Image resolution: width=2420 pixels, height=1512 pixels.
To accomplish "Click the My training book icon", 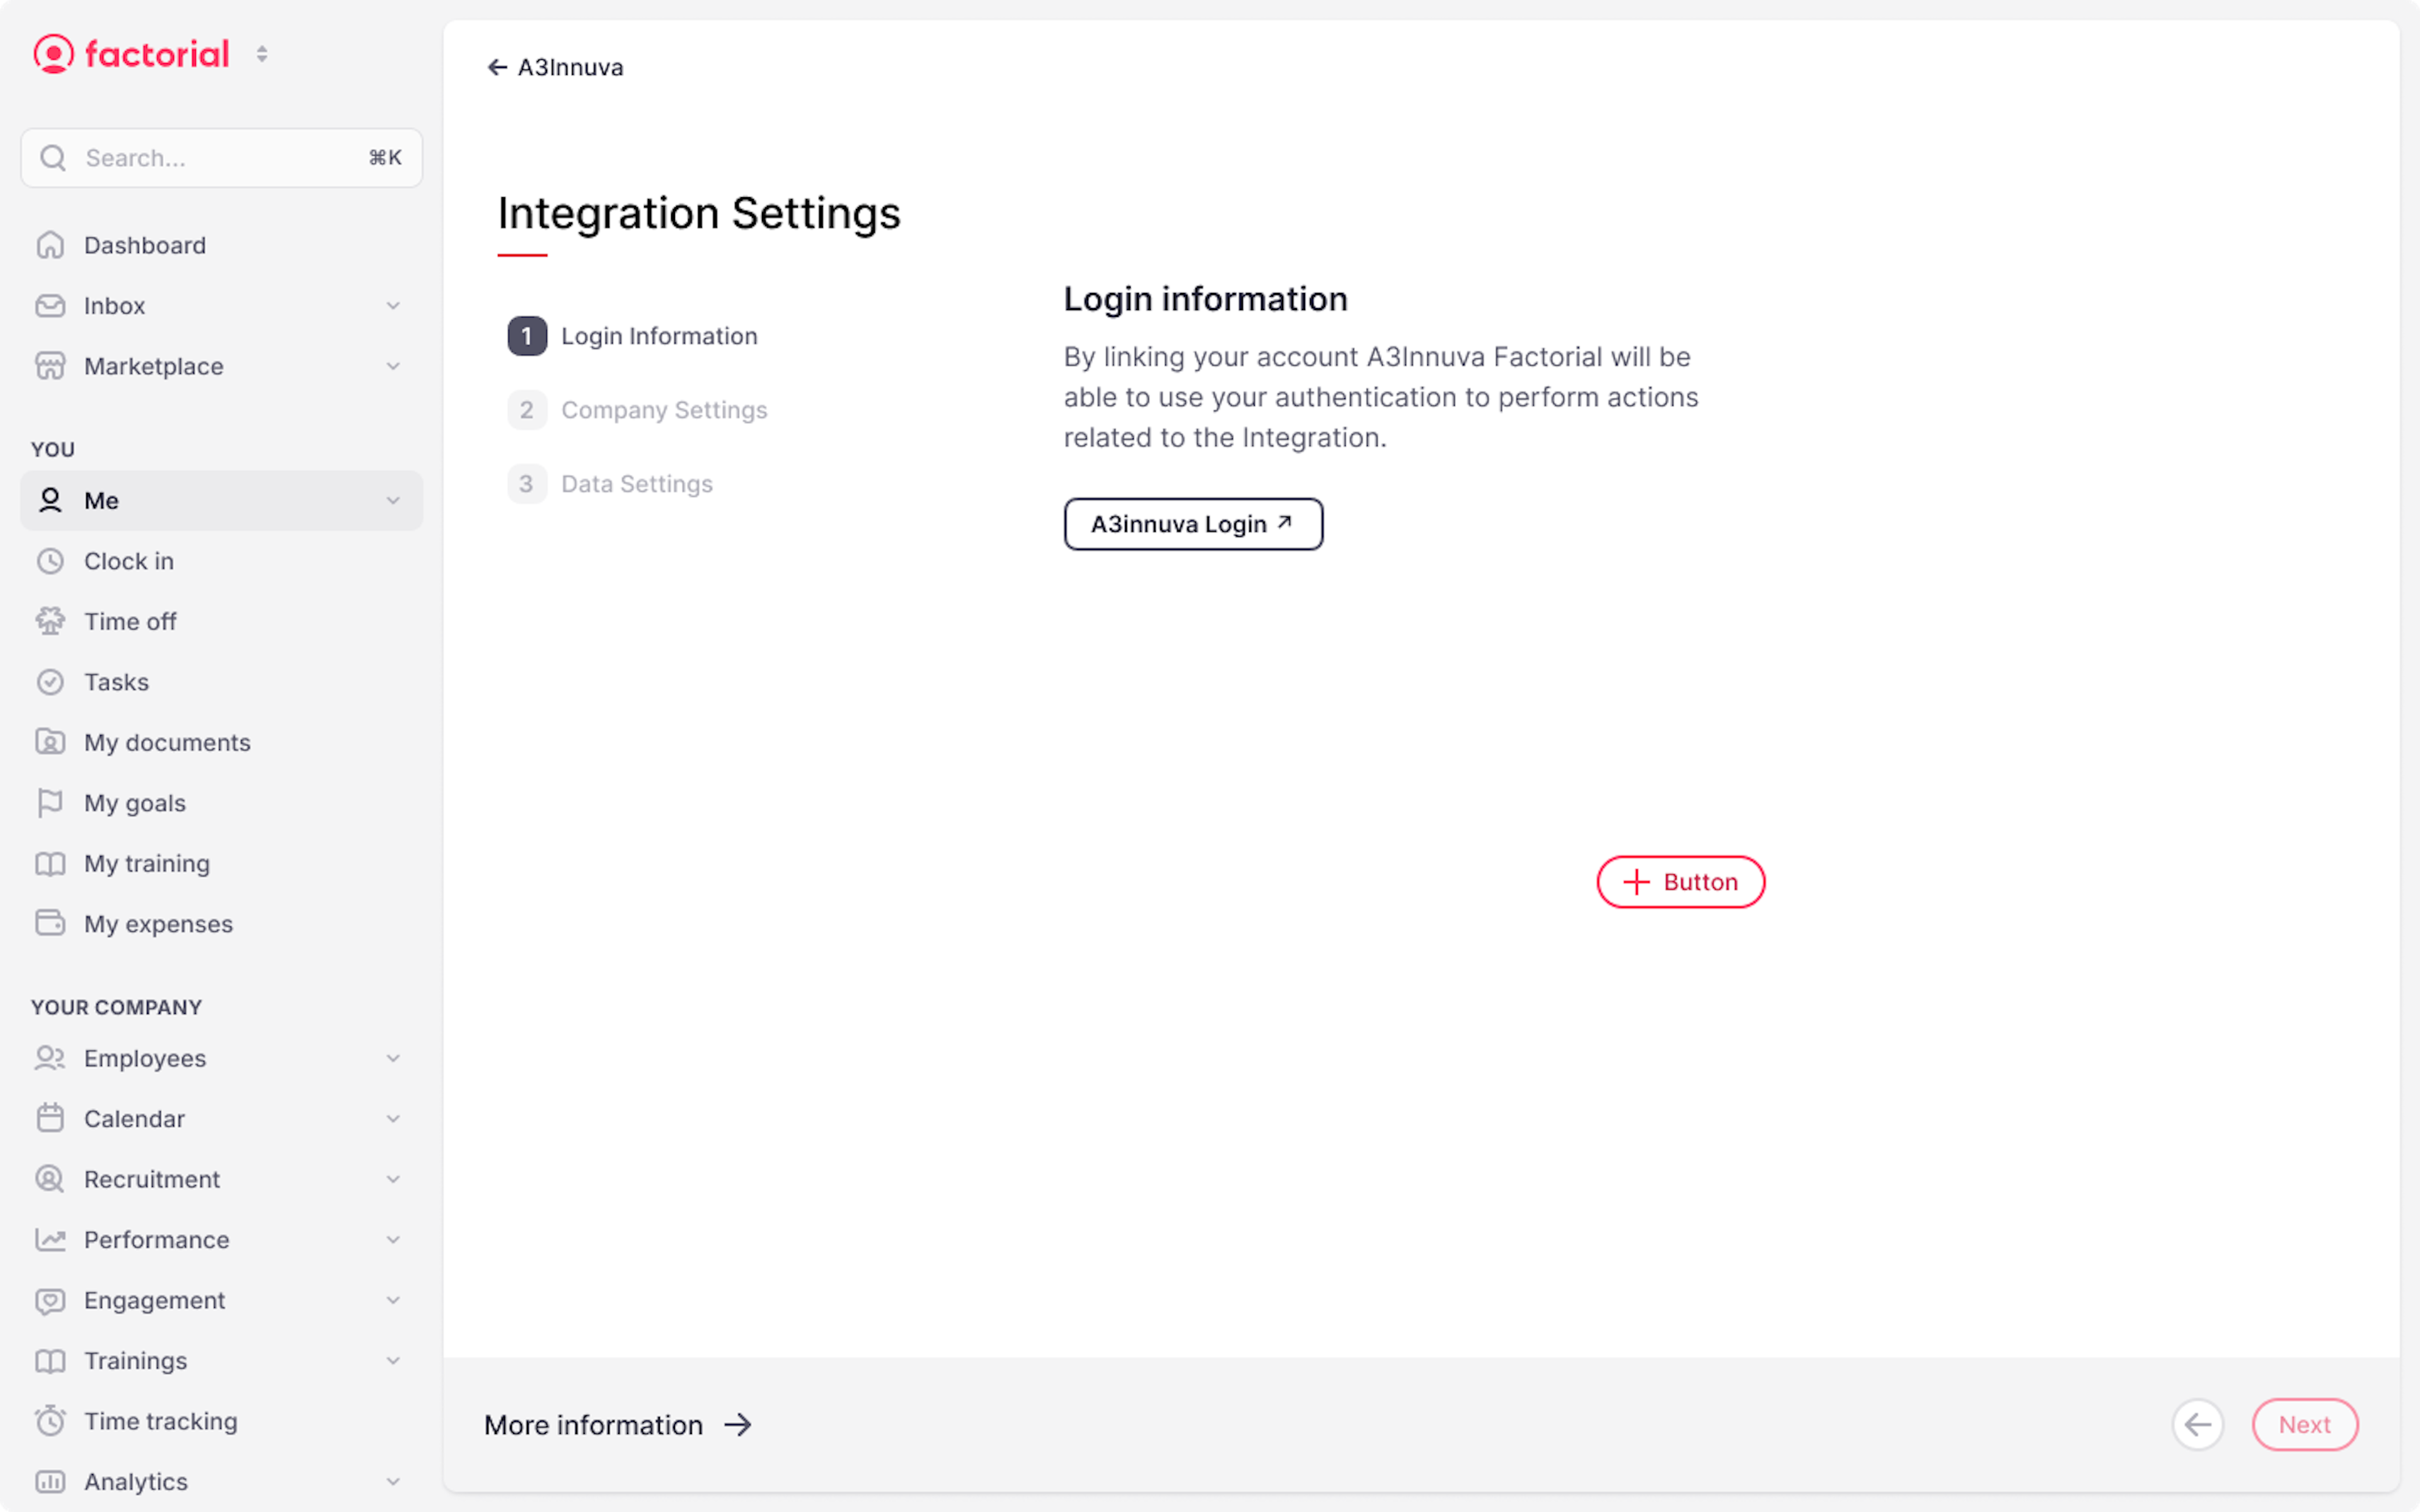I will pyautogui.click(x=50, y=863).
